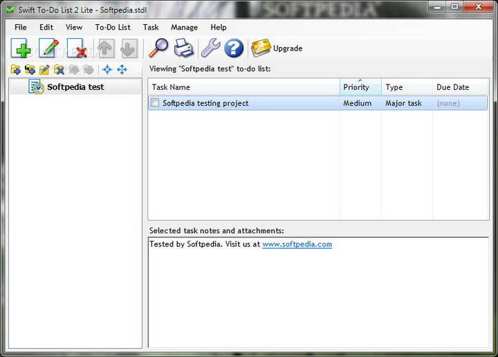498x357 pixels.
Task: Click the Move Task Up arrow icon
Action: click(x=106, y=48)
